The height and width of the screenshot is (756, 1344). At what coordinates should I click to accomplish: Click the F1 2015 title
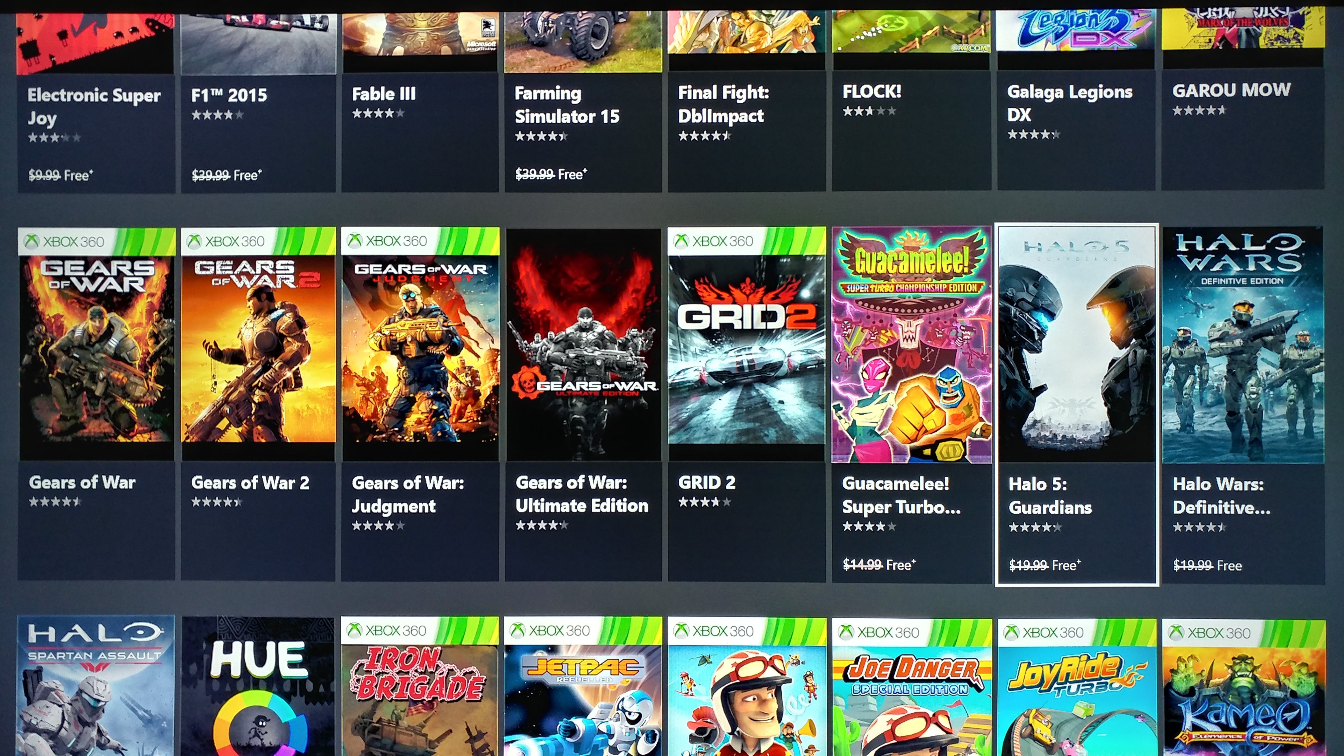(229, 95)
